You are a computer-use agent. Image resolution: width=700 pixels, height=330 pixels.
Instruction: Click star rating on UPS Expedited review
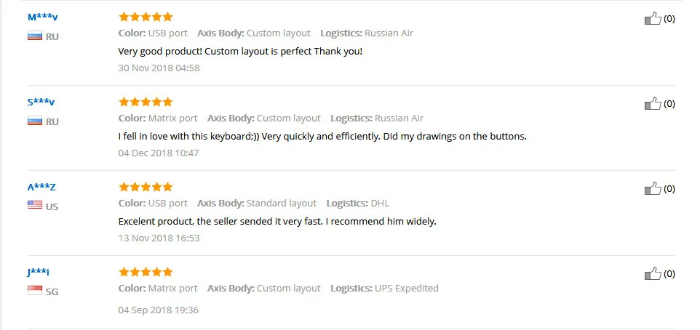point(146,272)
